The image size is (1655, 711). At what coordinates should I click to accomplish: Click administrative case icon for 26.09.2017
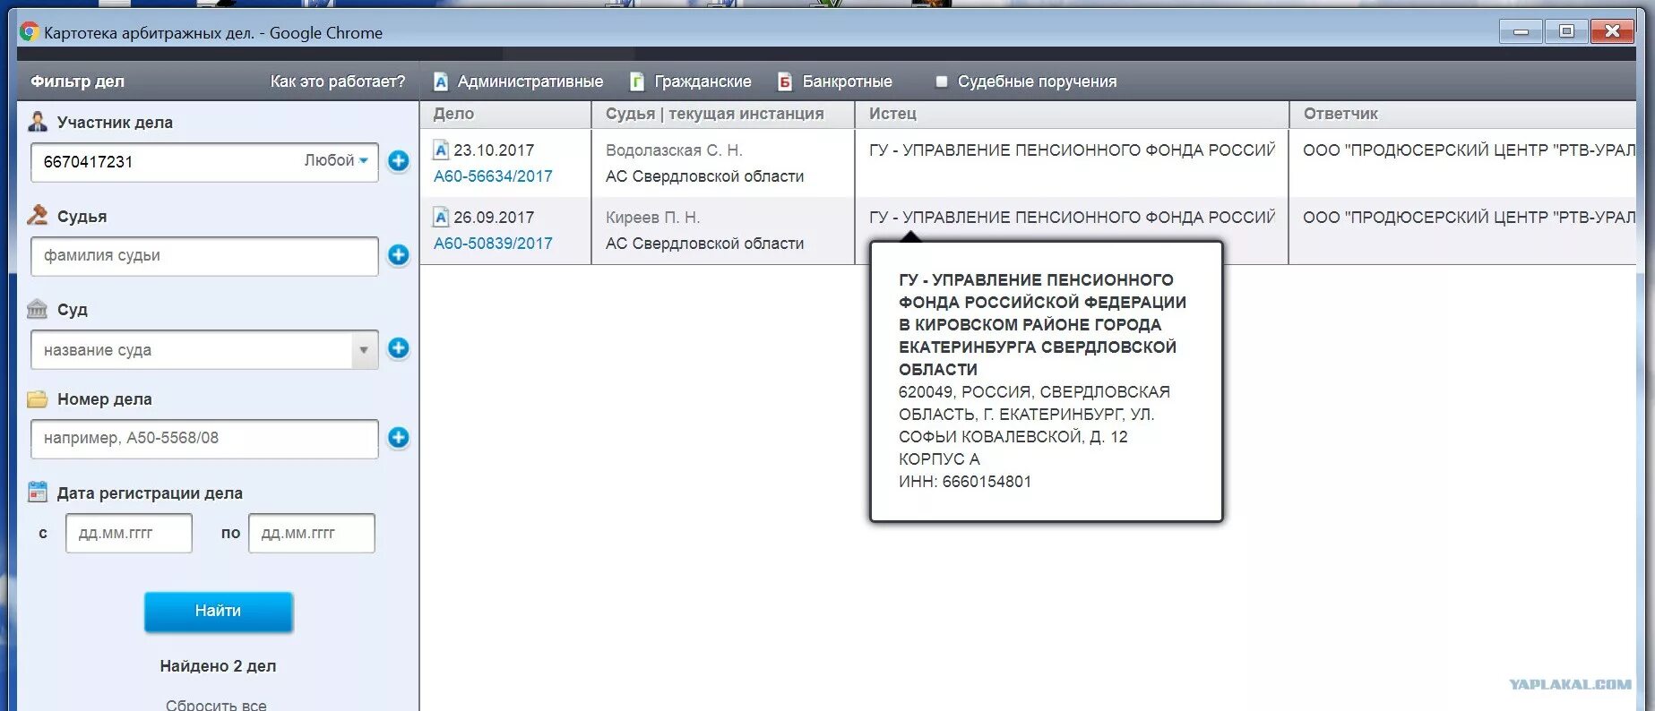441,217
